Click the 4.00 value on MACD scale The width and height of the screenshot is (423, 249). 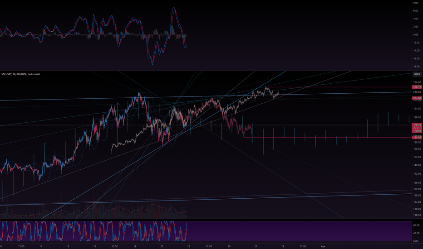(416, 19)
